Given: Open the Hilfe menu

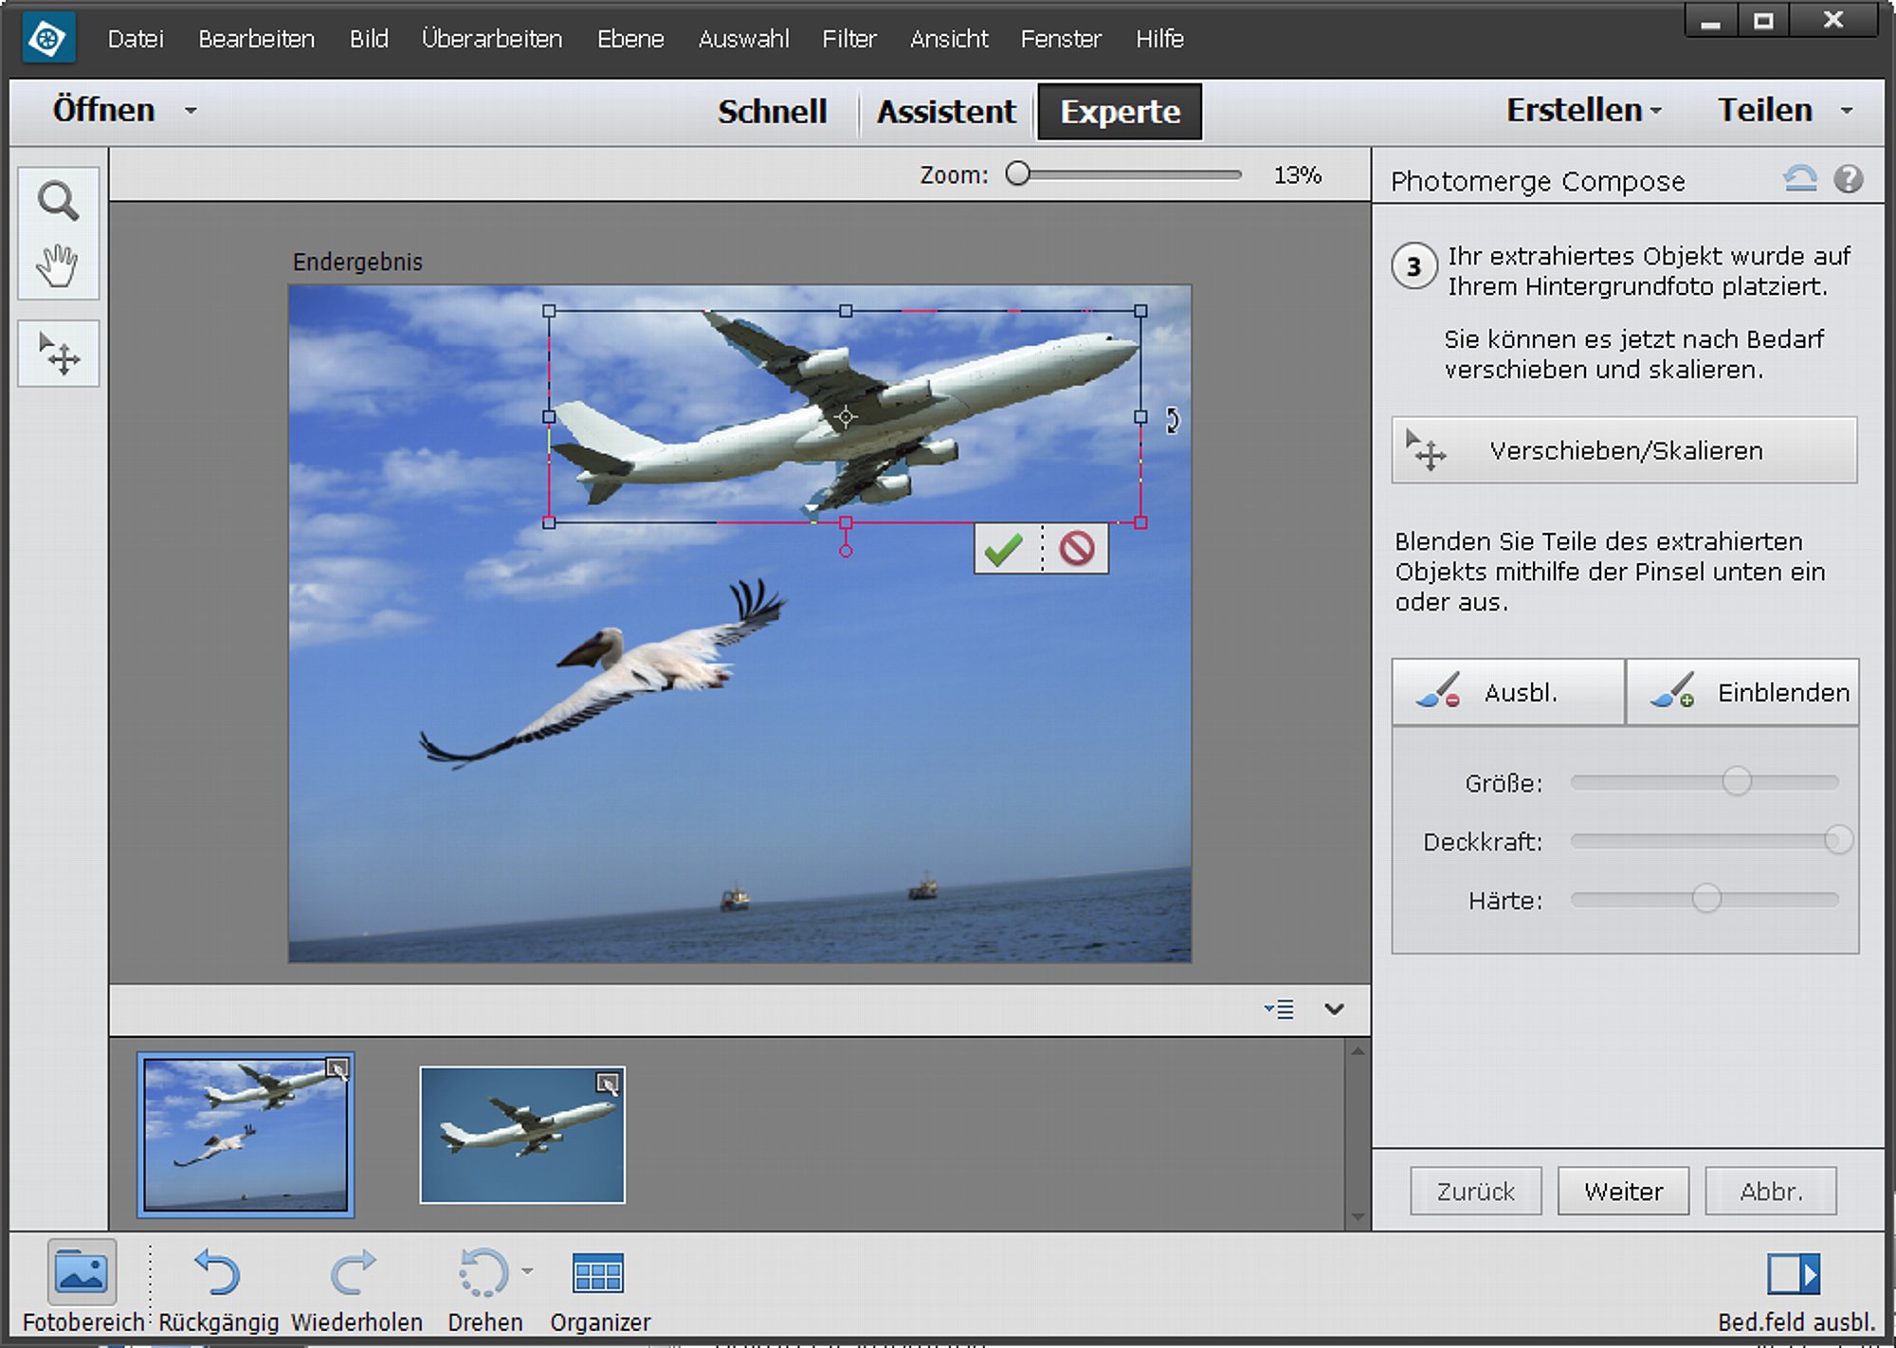Looking at the screenshot, I should point(1159,39).
